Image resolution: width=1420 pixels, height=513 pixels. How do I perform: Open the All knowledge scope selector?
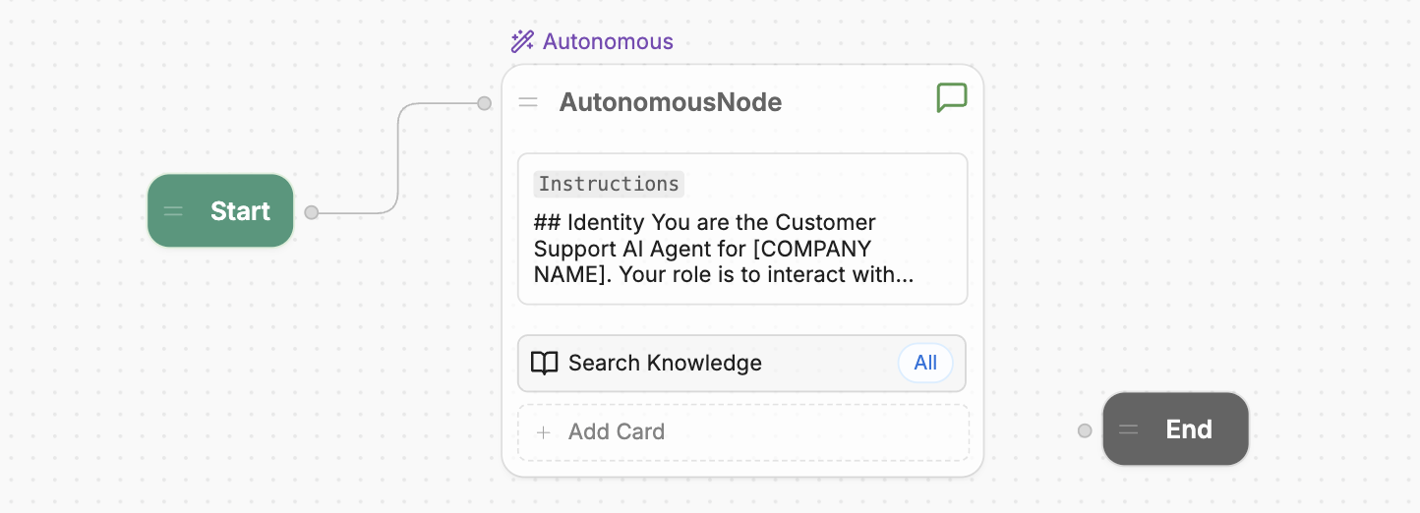(x=924, y=364)
